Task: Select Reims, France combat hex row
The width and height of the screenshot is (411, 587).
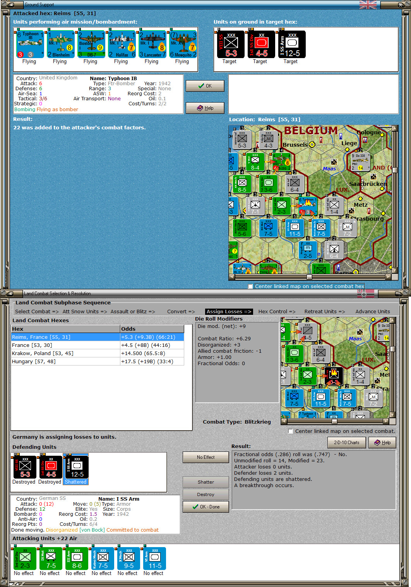Action: (x=98, y=337)
